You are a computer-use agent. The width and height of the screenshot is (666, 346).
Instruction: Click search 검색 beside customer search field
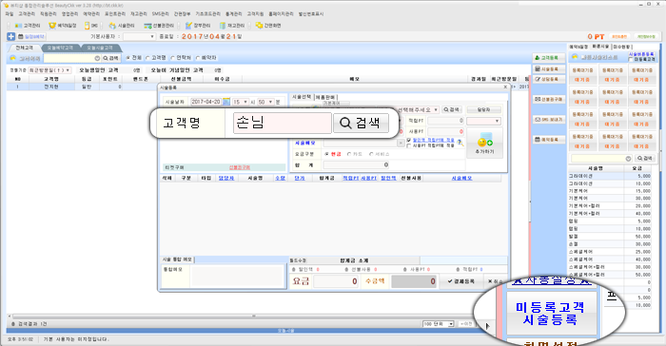click(x=111, y=58)
